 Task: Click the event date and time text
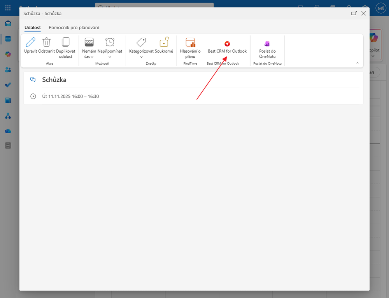[x=70, y=96]
